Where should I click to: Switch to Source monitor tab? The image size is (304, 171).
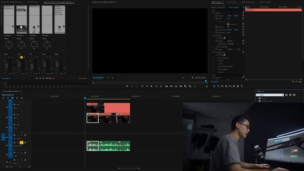pos(265,2)
